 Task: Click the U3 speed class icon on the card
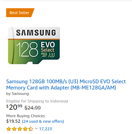tap(52, 55)
